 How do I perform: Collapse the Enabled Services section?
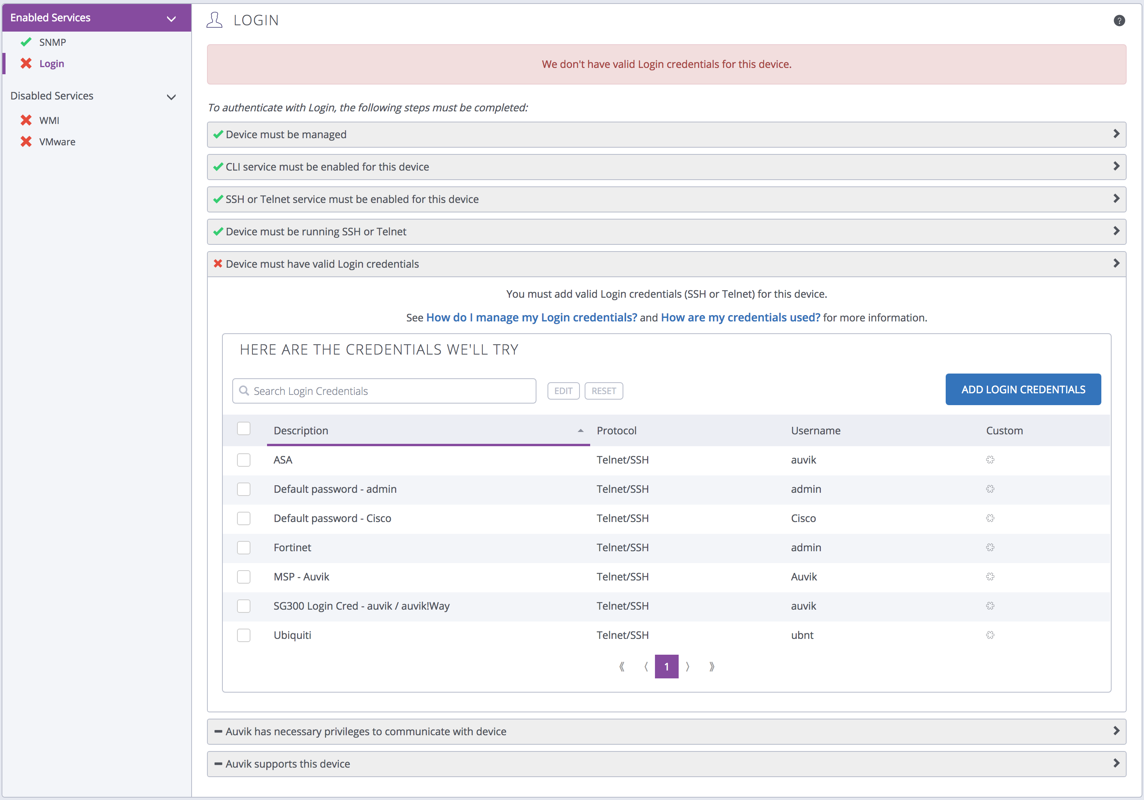coord(171,19)
